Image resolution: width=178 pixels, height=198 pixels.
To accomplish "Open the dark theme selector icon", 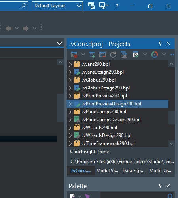I will [104, 6].
